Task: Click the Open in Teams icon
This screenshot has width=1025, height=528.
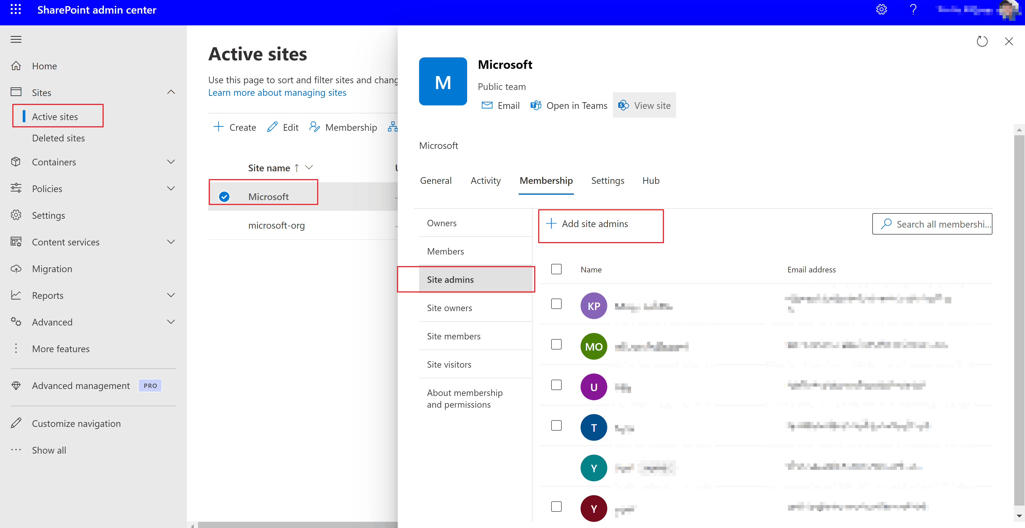Action: click(x=535, y=105)
